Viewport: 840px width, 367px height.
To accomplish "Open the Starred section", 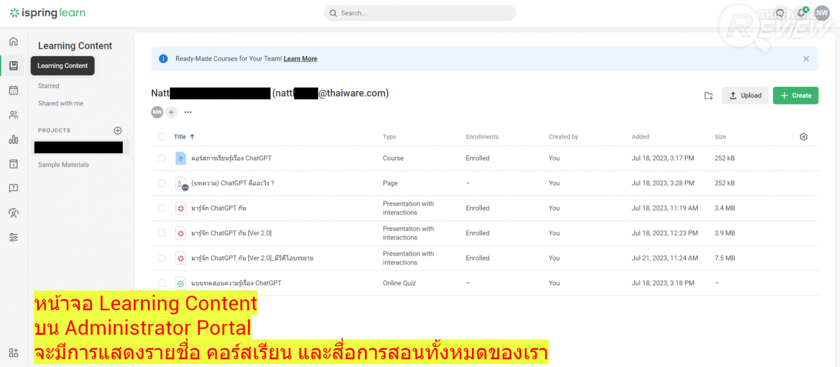I will pyautogui.click(x=48, y=86).
